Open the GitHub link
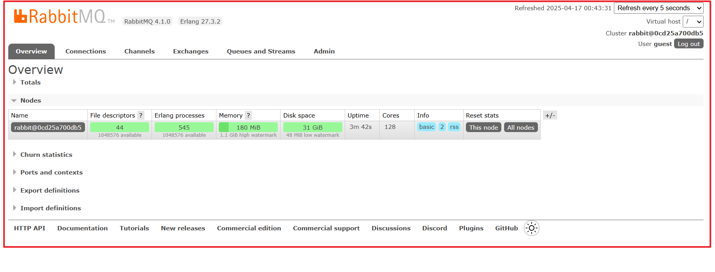This screenshot has width=715, height=272. (506, 228)
